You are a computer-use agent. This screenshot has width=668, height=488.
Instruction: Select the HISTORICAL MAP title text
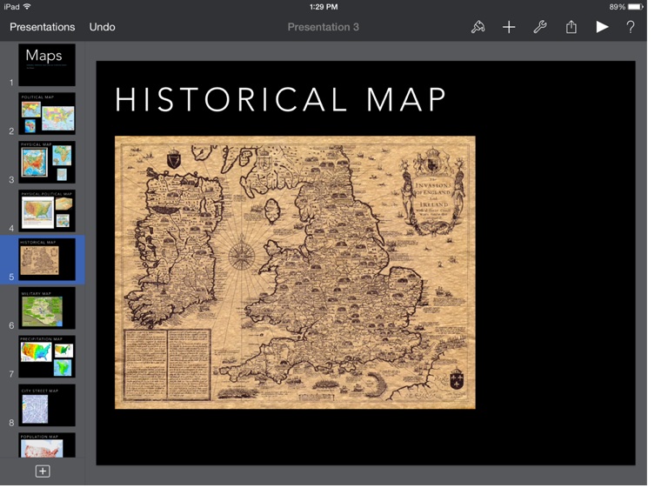(x=281, y=100)
